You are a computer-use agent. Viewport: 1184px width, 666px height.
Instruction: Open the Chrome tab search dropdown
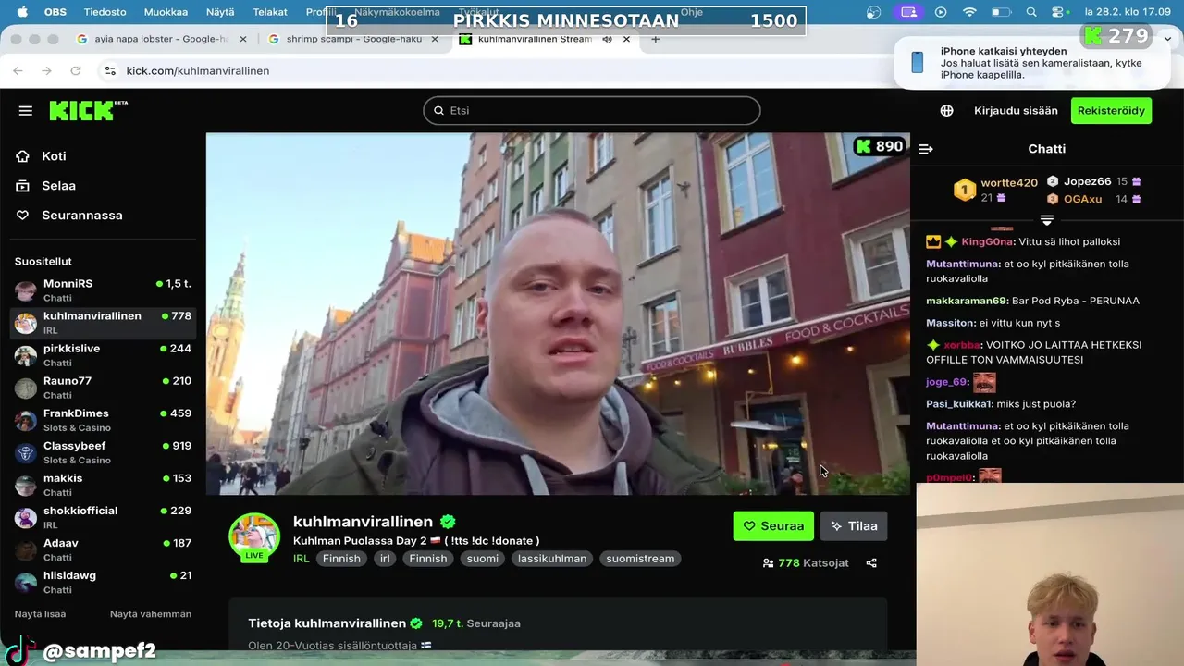(x=1167, y=39)
